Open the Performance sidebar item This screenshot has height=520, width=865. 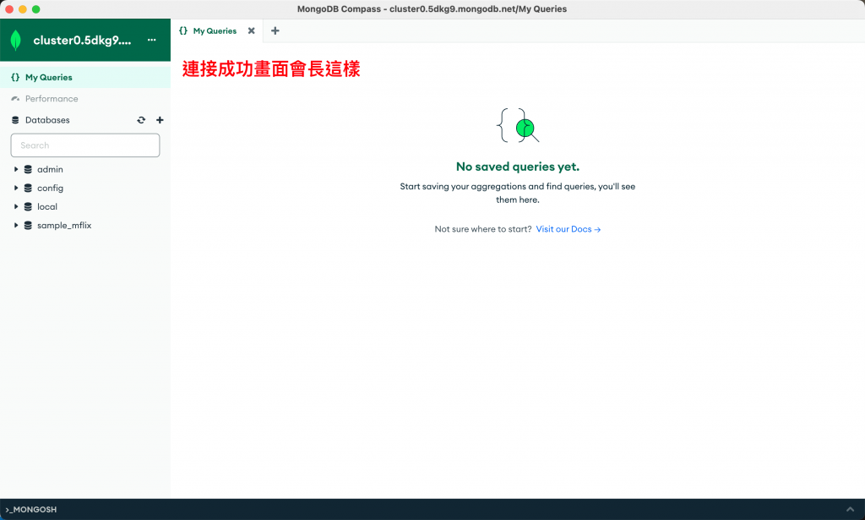85,99
